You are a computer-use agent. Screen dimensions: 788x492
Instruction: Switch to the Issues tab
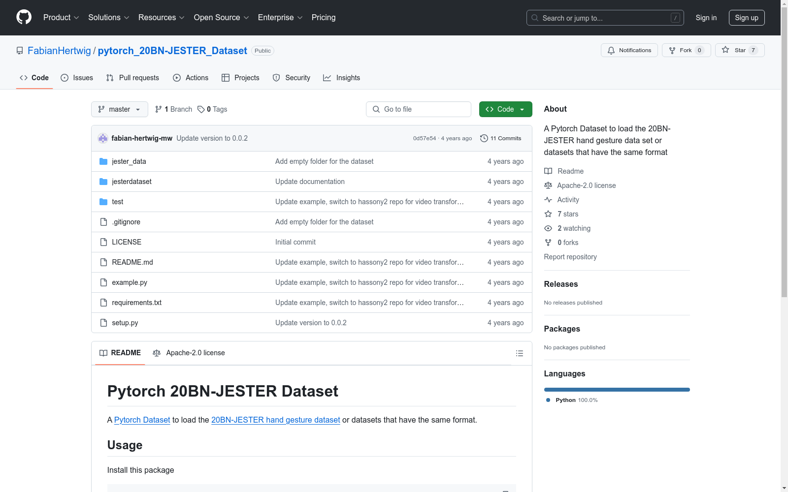pos(77,78)
